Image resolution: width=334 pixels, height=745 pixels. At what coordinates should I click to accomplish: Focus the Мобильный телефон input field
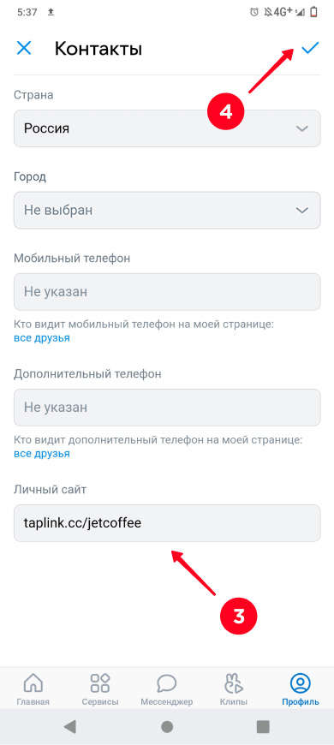tap(167, 292)
